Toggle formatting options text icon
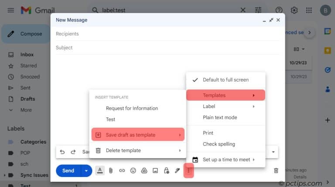 coord(100,170)
